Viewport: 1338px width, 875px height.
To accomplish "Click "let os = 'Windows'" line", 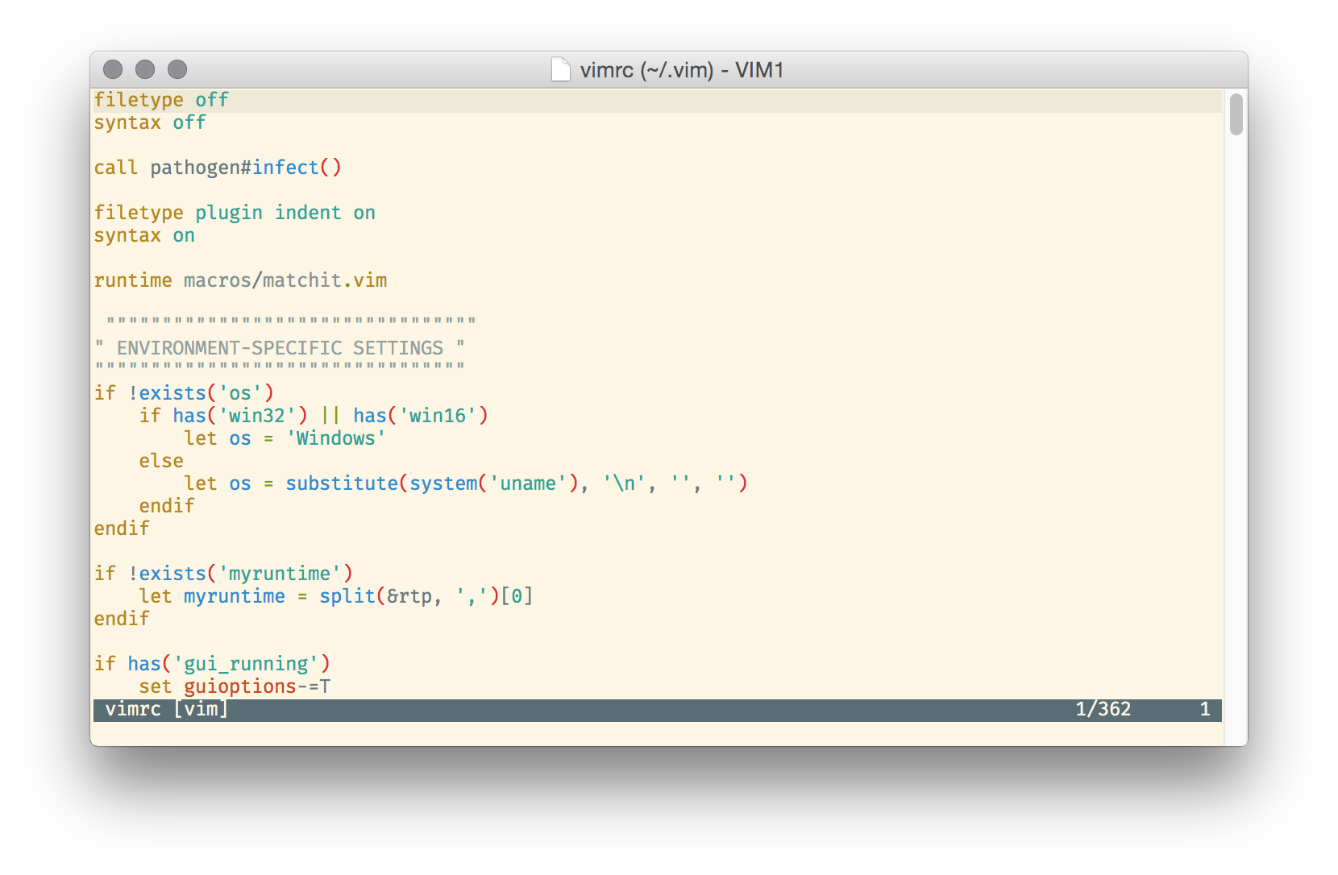I will [285, 438].
